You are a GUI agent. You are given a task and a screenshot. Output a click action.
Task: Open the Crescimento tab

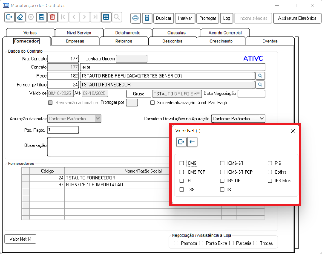(x=221, y=41)
